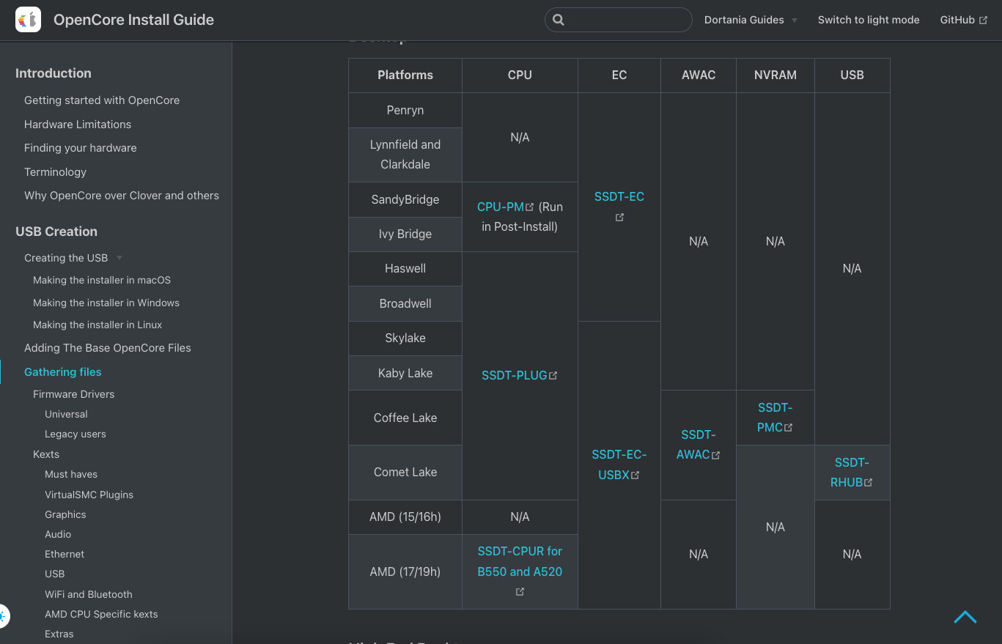Jump to Universal subsection

66,414
